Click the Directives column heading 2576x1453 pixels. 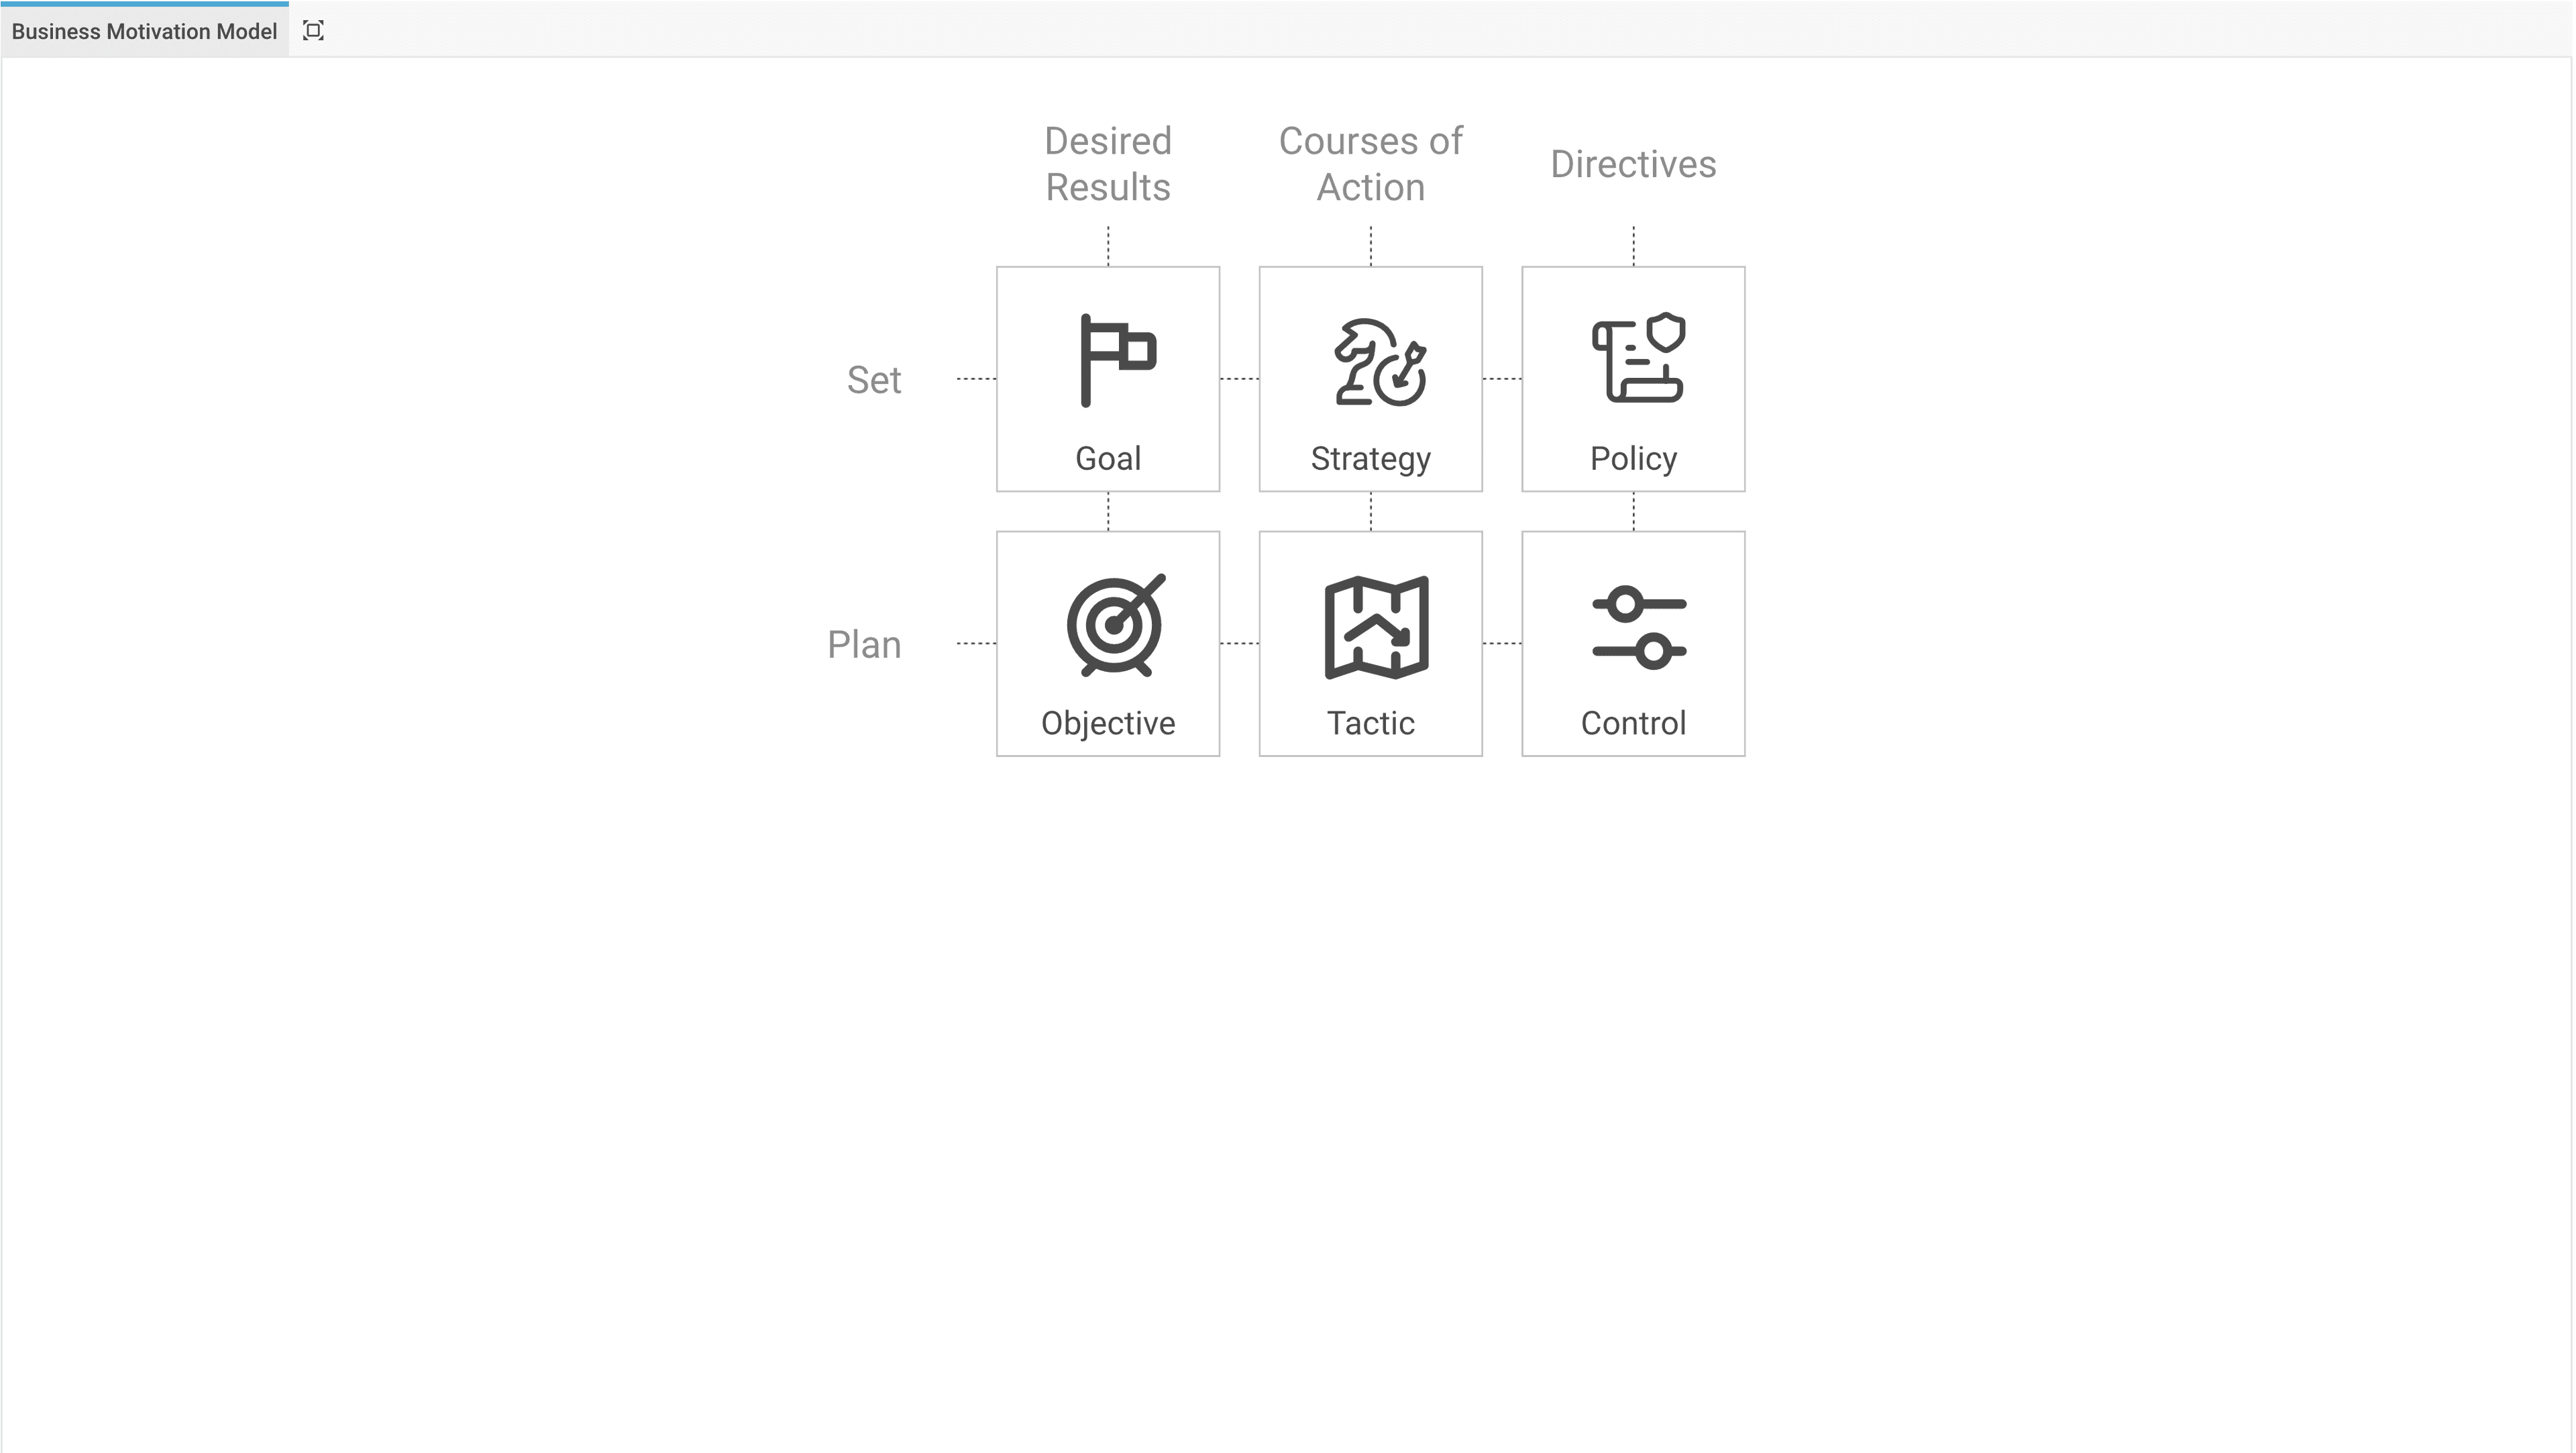click(1633, 164)
